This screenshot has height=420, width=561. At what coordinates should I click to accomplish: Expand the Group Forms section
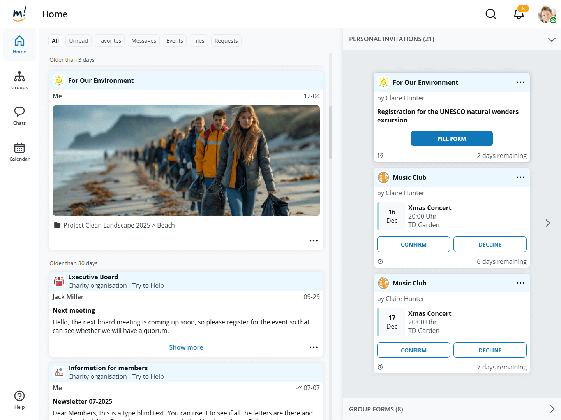552,409
